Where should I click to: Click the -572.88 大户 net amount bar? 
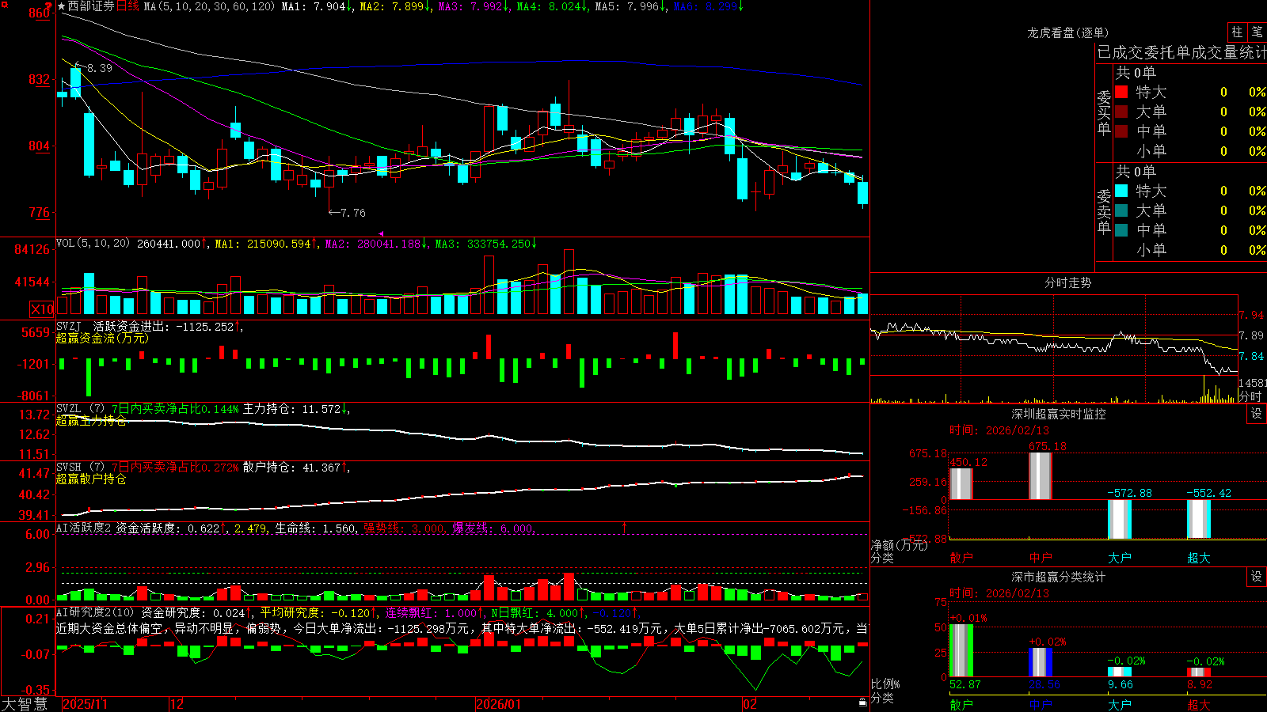pos(1120,519)
